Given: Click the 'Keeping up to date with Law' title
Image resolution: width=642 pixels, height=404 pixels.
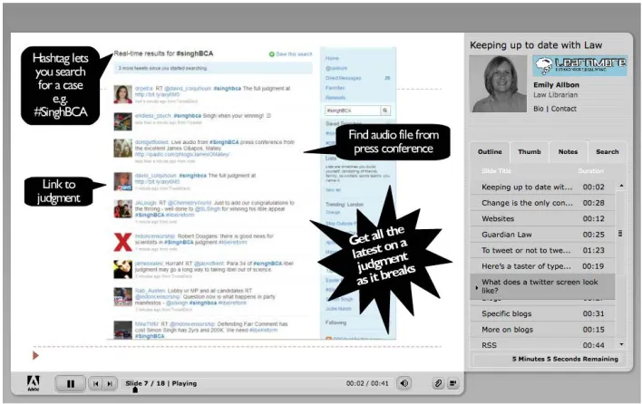Looking at the screenshot, I should [536, 45].
